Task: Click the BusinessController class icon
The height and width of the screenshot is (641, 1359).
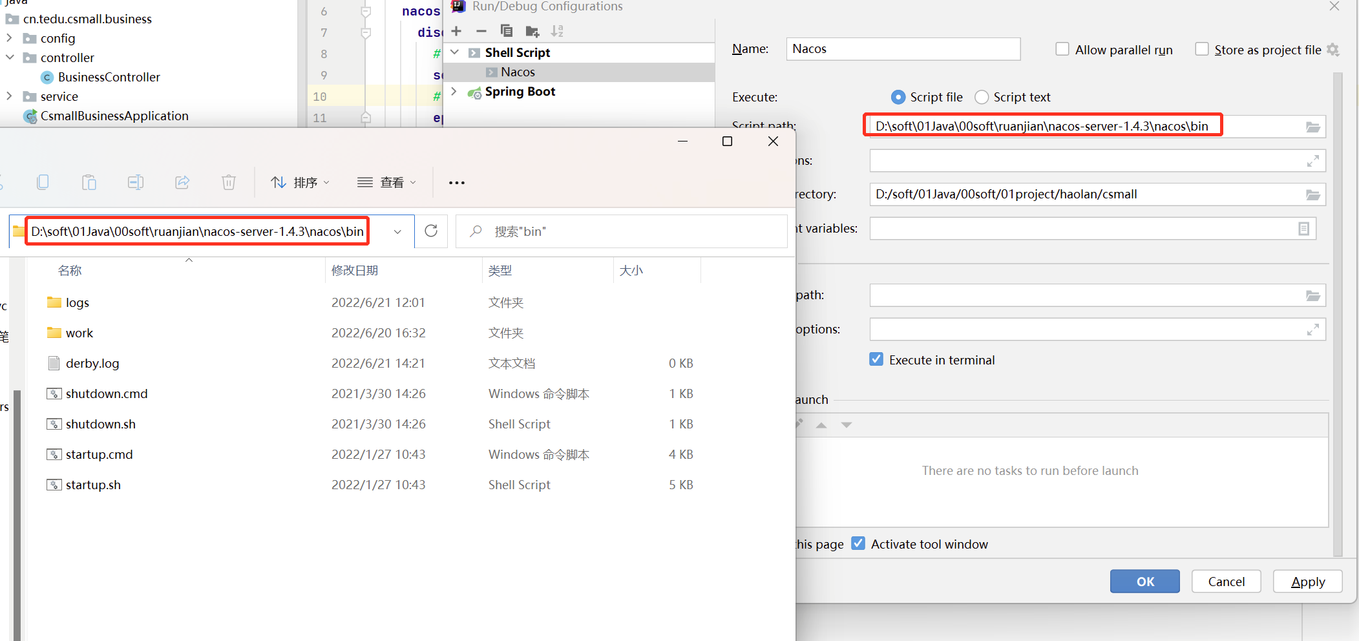Action: pos(47,78)
